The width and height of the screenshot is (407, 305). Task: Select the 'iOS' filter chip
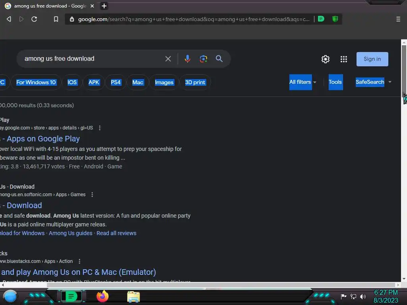(x=72, y=82)
